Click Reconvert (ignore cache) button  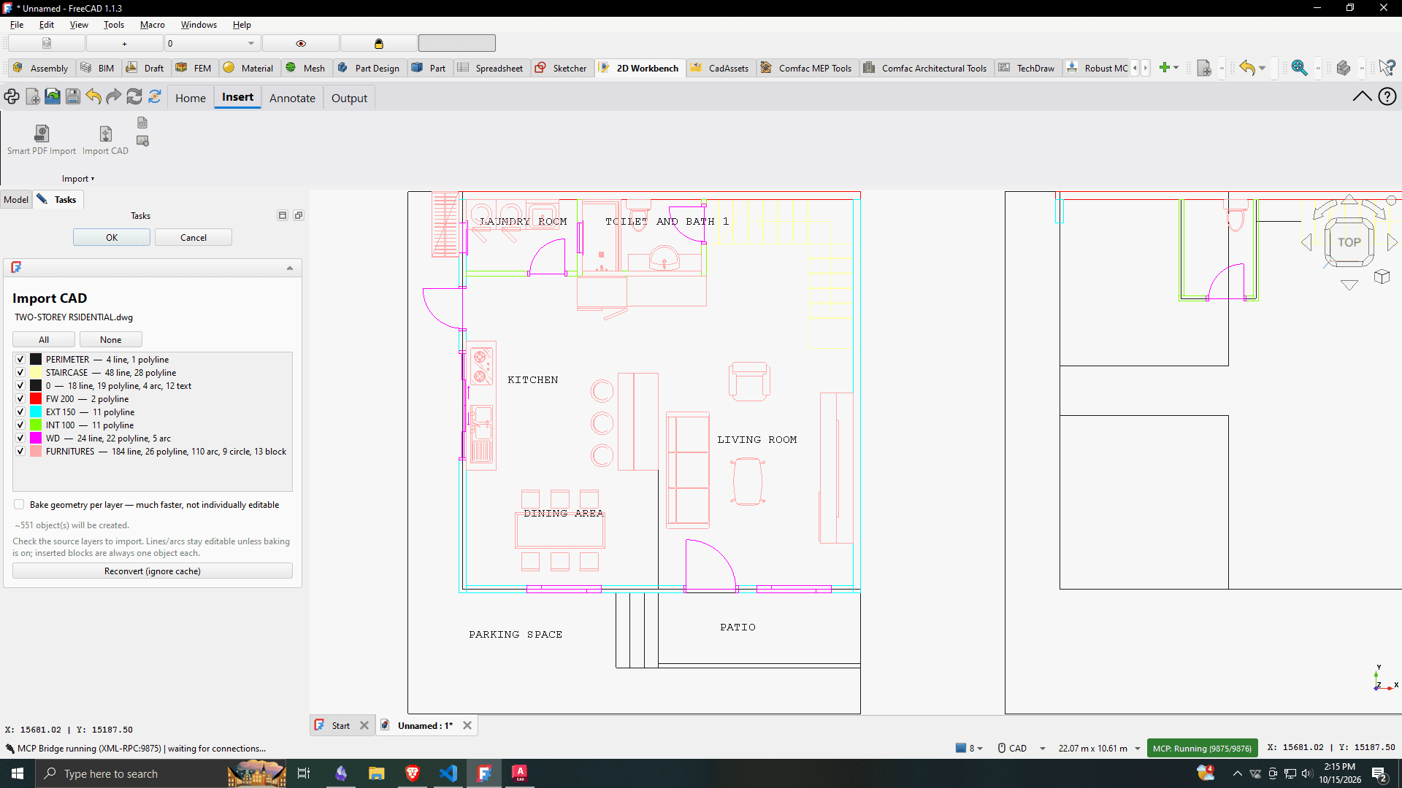coord(153,571)
